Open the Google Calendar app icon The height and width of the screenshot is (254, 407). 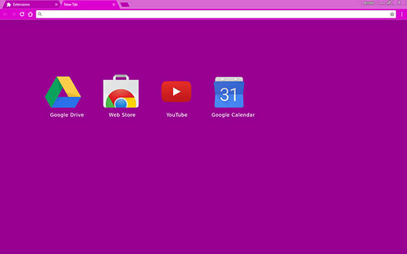tap(229, 92)
